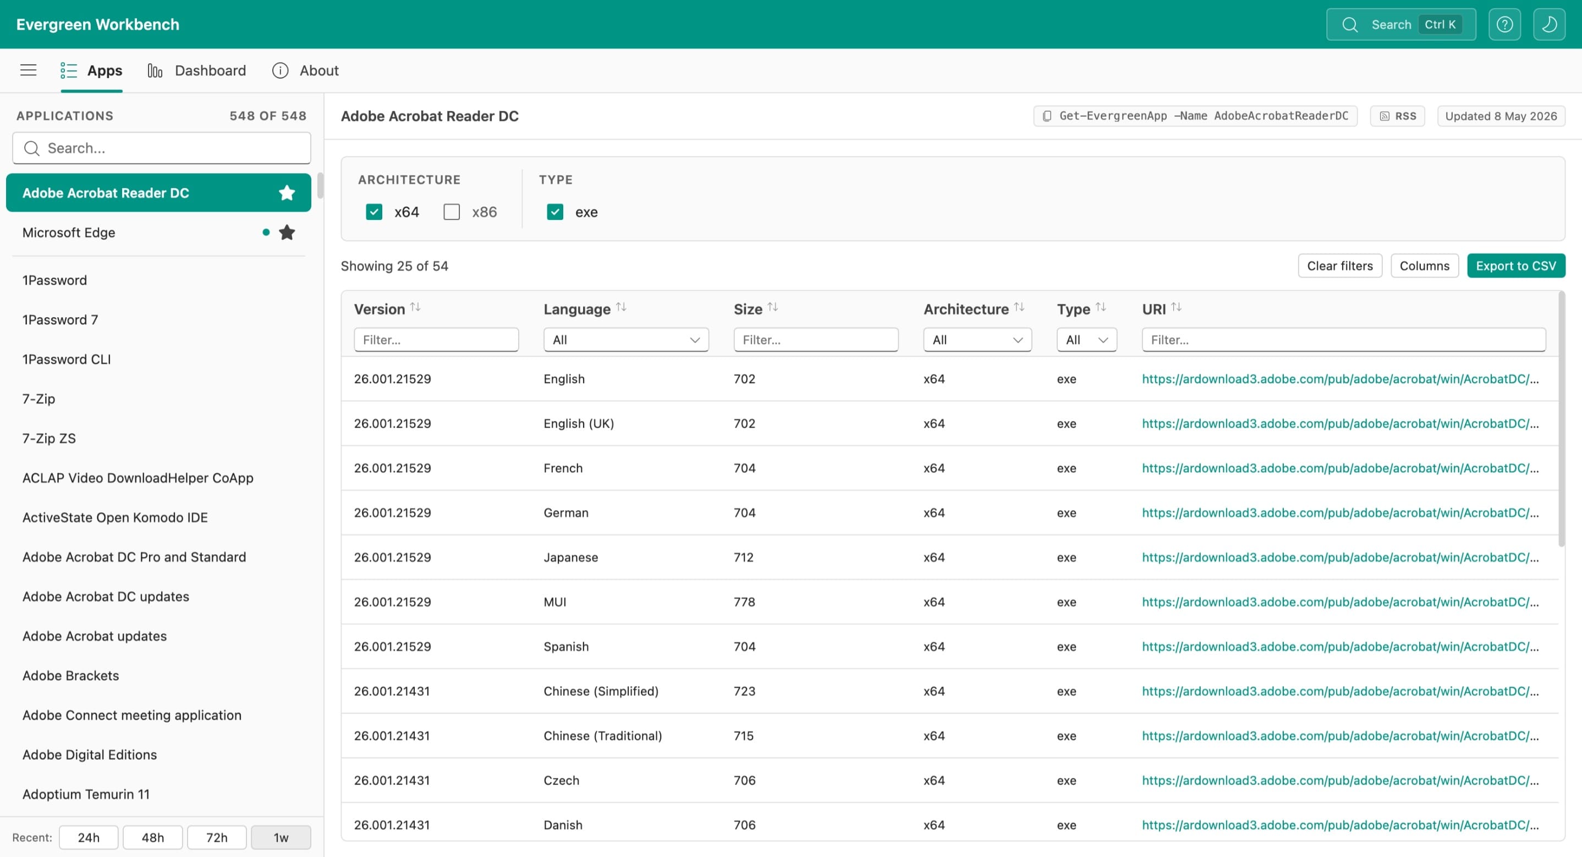This screenshot has width=1582, height=857.
Task: Open the hamburger menu icon
Action: pos(28,70)
